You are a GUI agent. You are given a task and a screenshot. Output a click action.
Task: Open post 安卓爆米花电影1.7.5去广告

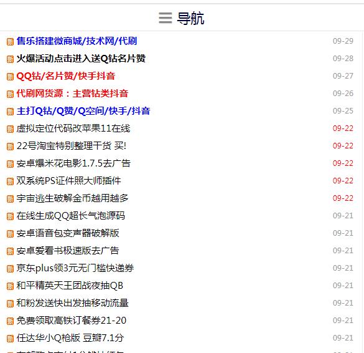[73, 163]
